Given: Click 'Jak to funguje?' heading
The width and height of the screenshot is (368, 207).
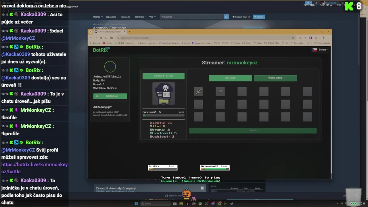Looking at the screenshot, I should [102, 107].
